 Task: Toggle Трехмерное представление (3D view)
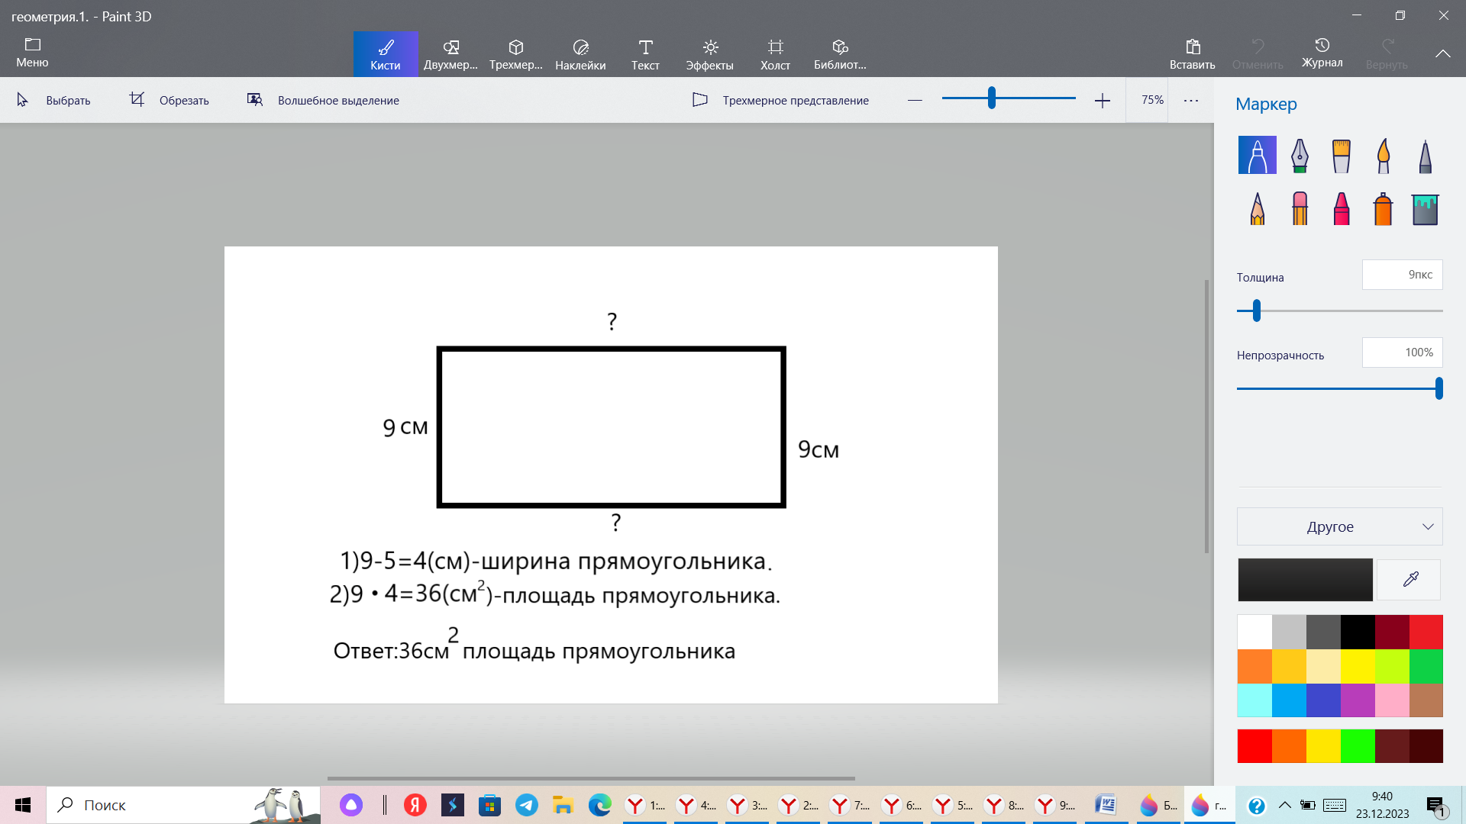point(780,100)
